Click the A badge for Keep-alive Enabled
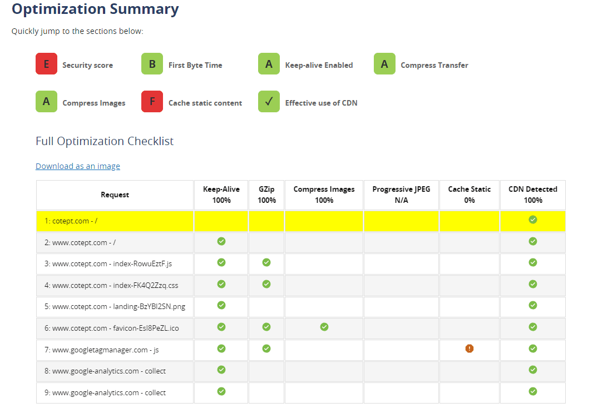Viewport: 593px width, 413px height. coord(269,64)
